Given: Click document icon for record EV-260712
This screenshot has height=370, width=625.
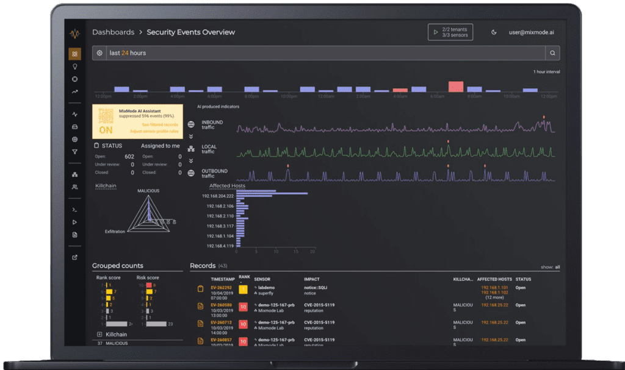Looking at the screenshot, I should tap(200, 324).
